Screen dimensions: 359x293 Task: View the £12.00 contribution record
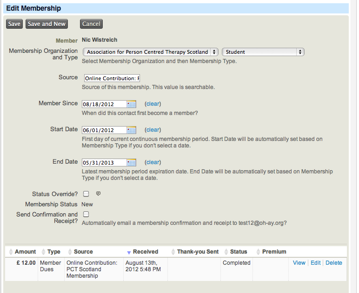(299, 263)
